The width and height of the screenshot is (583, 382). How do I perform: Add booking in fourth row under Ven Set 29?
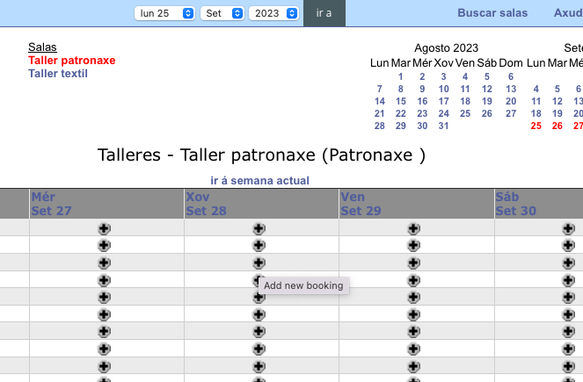[x=413, y=280]
